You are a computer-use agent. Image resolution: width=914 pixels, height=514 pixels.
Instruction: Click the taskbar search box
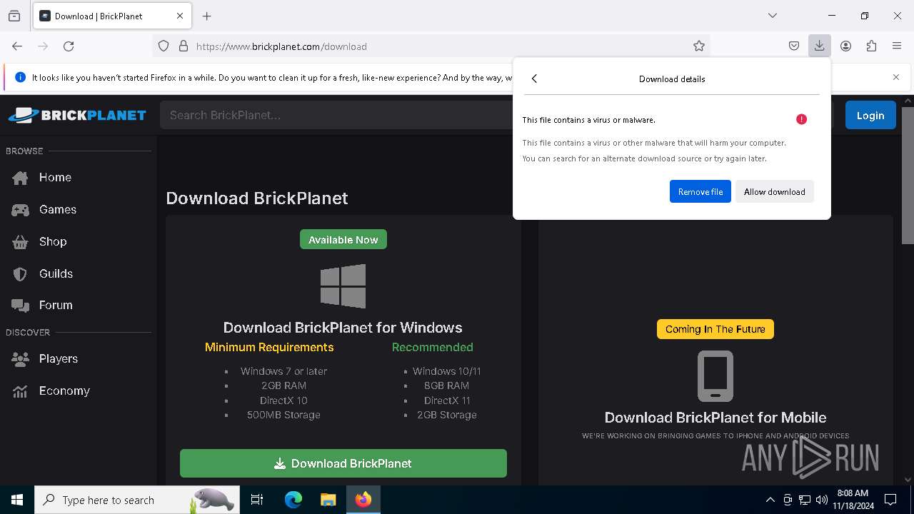(x=137, y=500)
